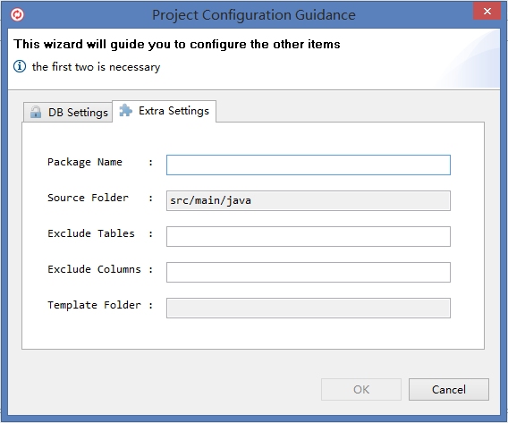
Task: Cancel the configuration wizard
Action: point(449,389)
